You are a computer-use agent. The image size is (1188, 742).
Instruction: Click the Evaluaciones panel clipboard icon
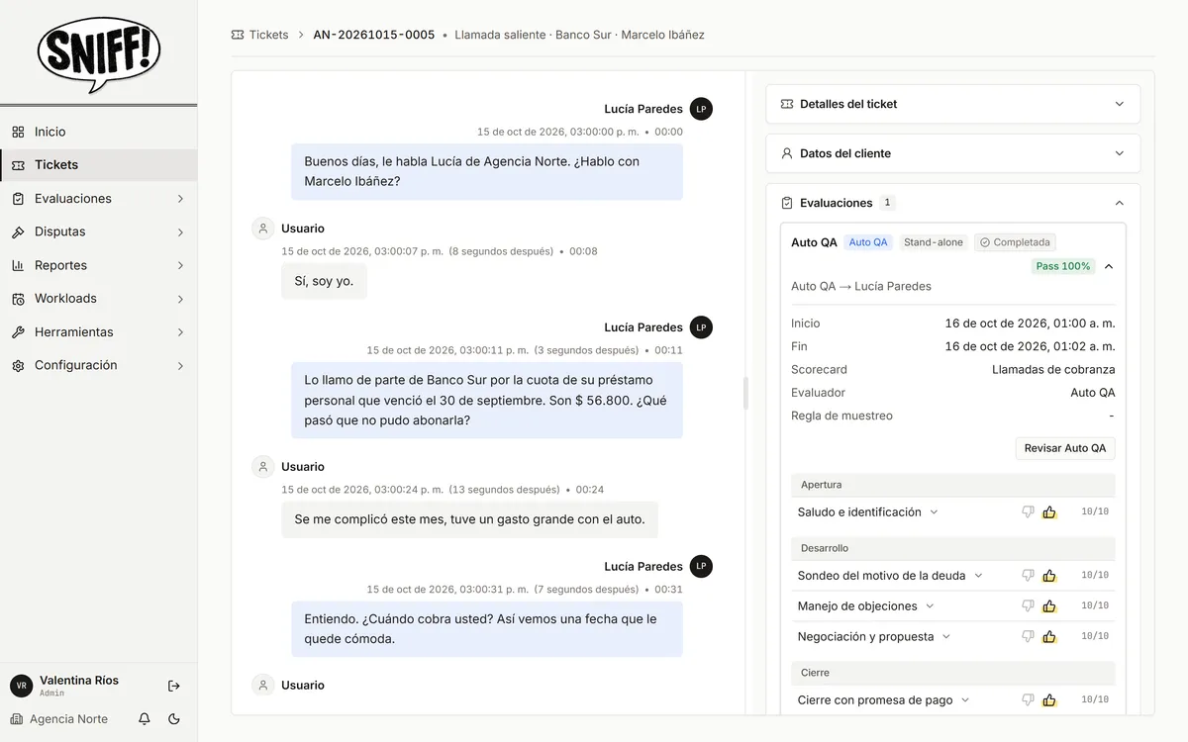point(787,203)
